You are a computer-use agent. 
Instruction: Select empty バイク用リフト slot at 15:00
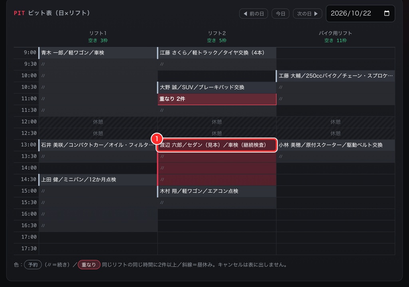pos(336,191)
